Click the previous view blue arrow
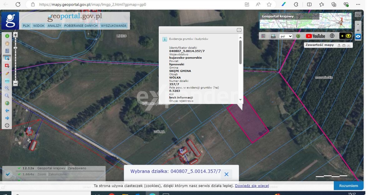The width and height of the screenshot is (375, 195). coord(7,110)
